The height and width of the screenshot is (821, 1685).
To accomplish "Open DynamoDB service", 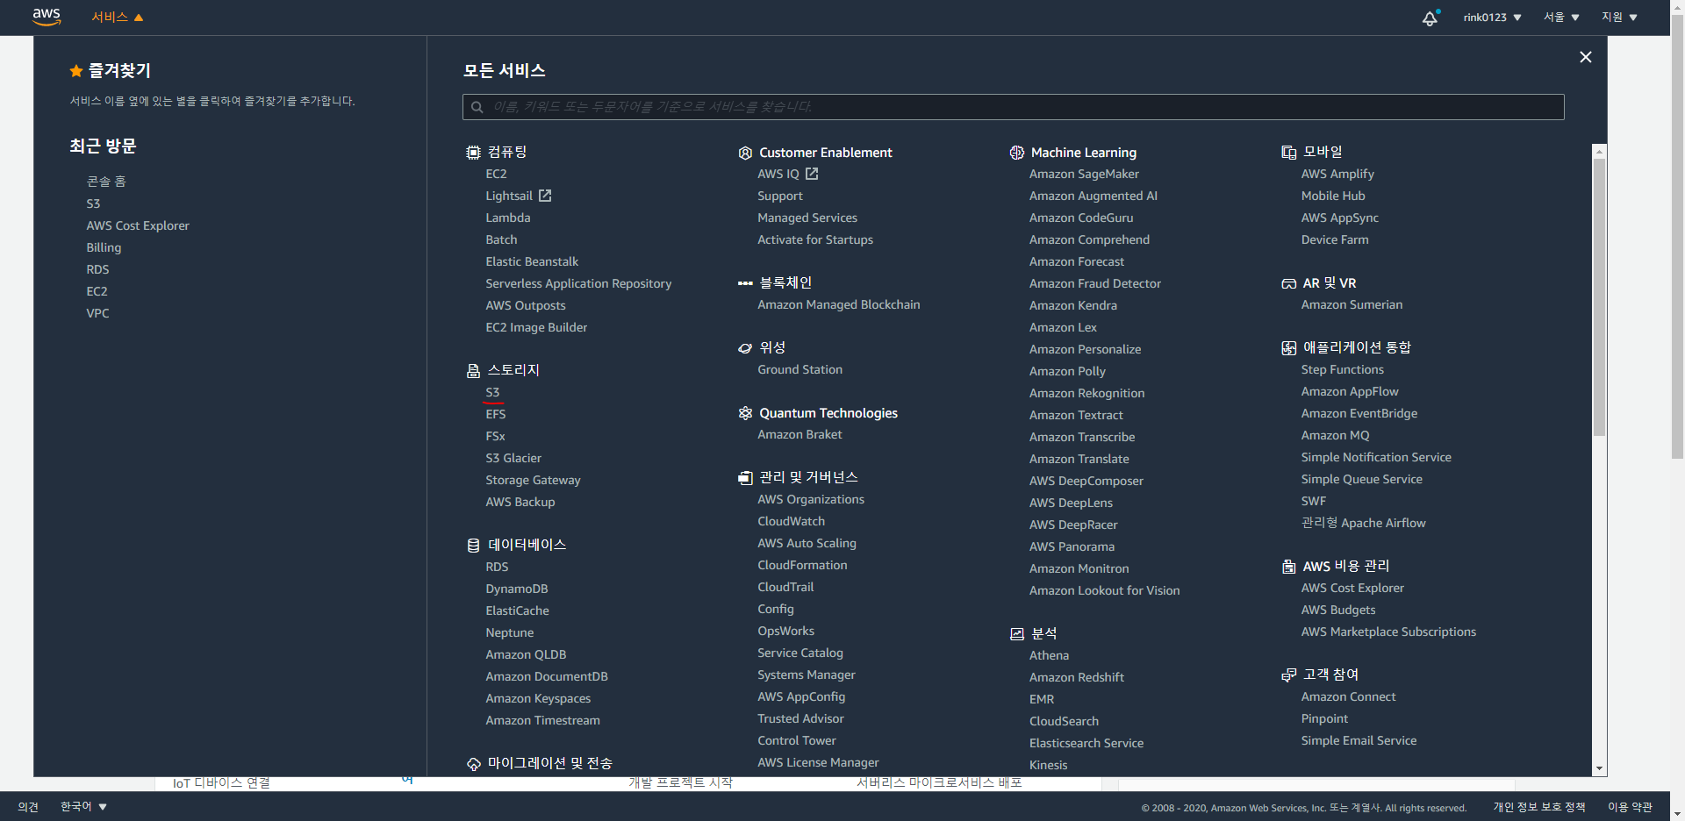I will [x=517, y=589].
